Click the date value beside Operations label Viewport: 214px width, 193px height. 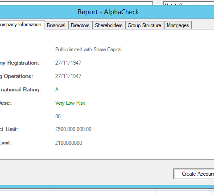click(x=68, y=76)
